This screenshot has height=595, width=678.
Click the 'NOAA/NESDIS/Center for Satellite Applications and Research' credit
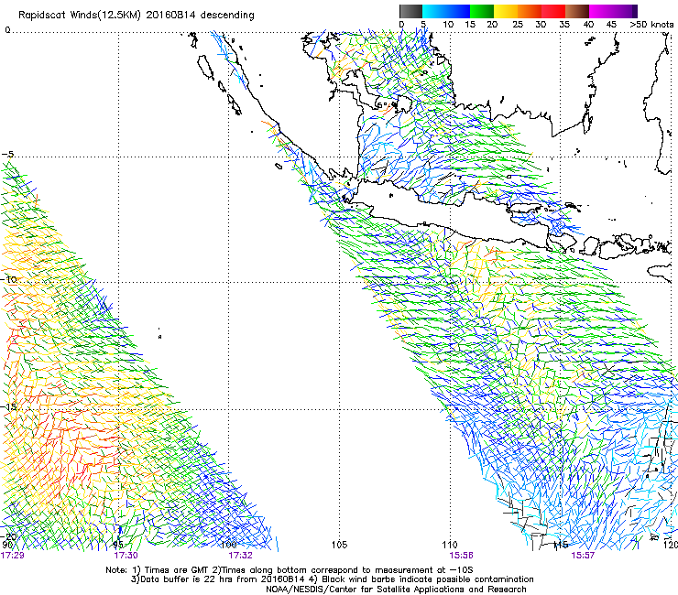point(396,590)
